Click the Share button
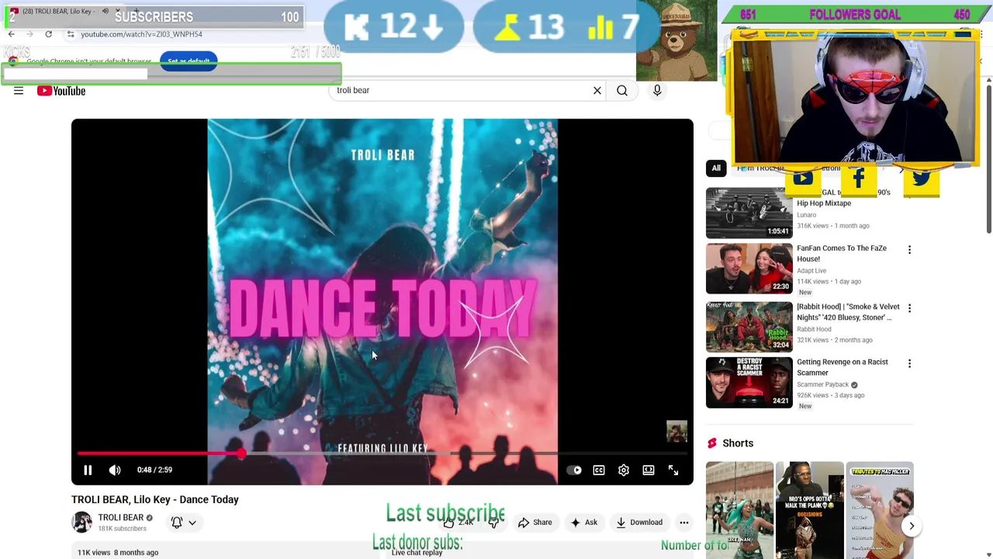The image size is (993, 559). click(535, 523)
